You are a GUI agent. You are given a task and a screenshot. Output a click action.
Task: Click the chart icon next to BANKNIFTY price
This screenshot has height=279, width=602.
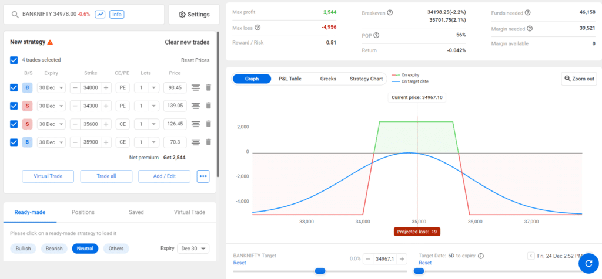point(100,14)
